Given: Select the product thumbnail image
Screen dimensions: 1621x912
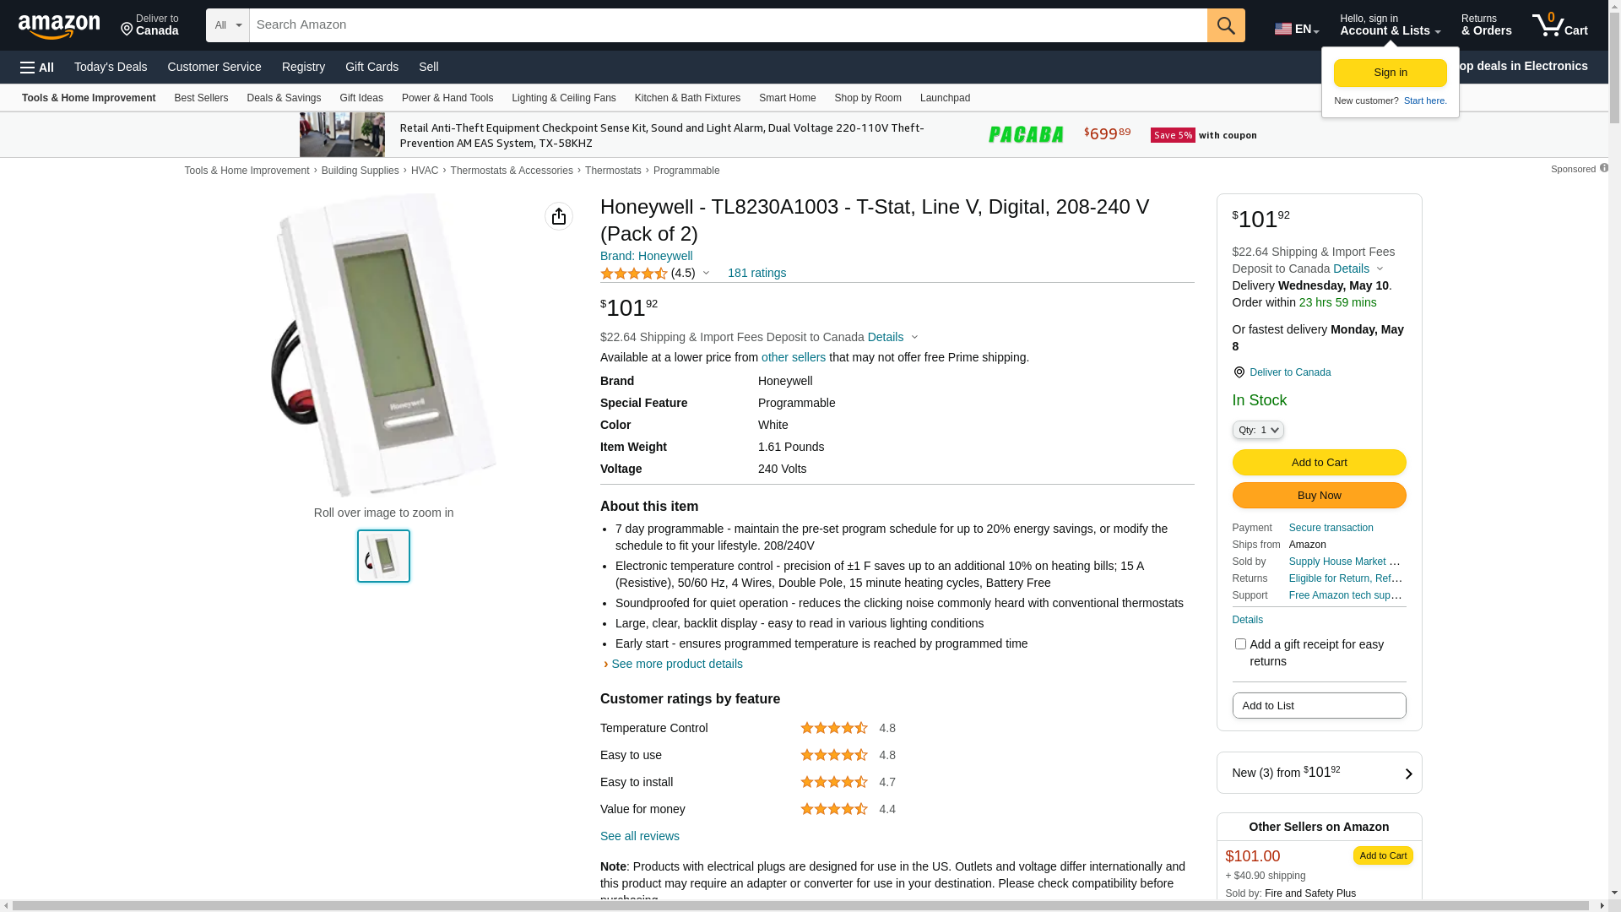Looking at the screenshot, I should (x=383, y=556).
